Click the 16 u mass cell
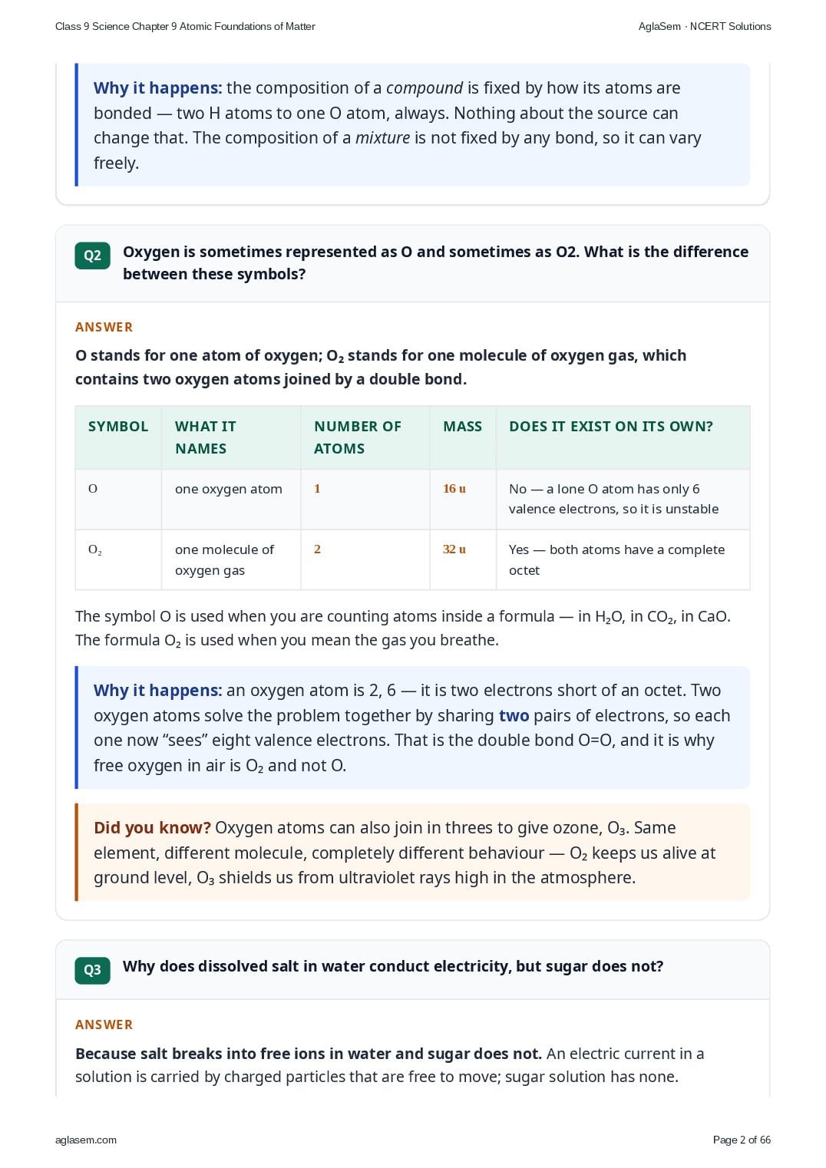The height and width of the screenshot is (1168, 826). (454, 489)
